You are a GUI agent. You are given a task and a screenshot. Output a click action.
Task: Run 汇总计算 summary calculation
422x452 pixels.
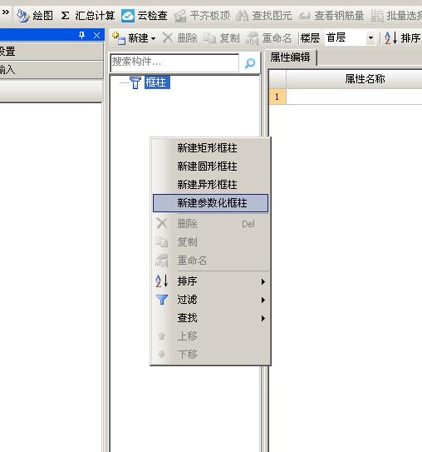pyautogui.click(x=88, y=15)
